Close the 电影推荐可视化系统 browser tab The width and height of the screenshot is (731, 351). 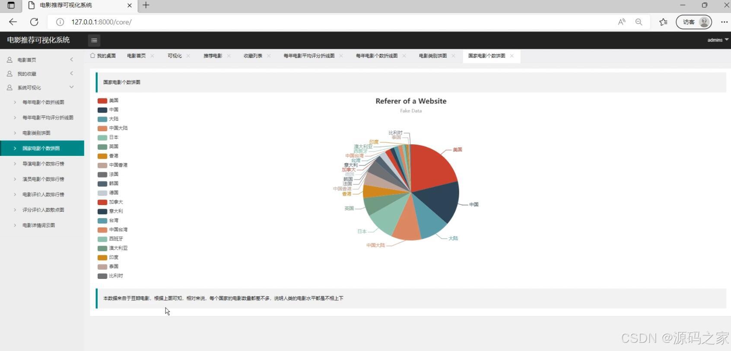pos(129,5)
